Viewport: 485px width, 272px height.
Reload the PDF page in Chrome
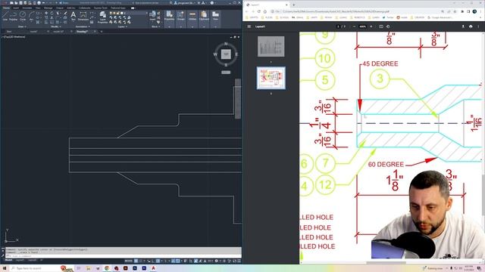(x=259, y=11)
